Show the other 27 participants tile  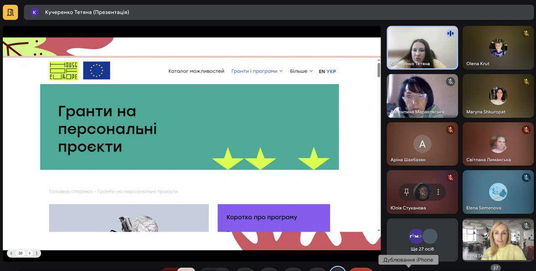click(422, 240)
